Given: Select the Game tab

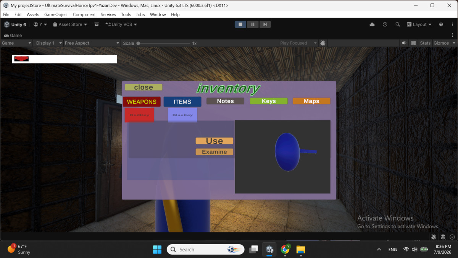Looking at the screenshot, I should click(x=13, y=35).
